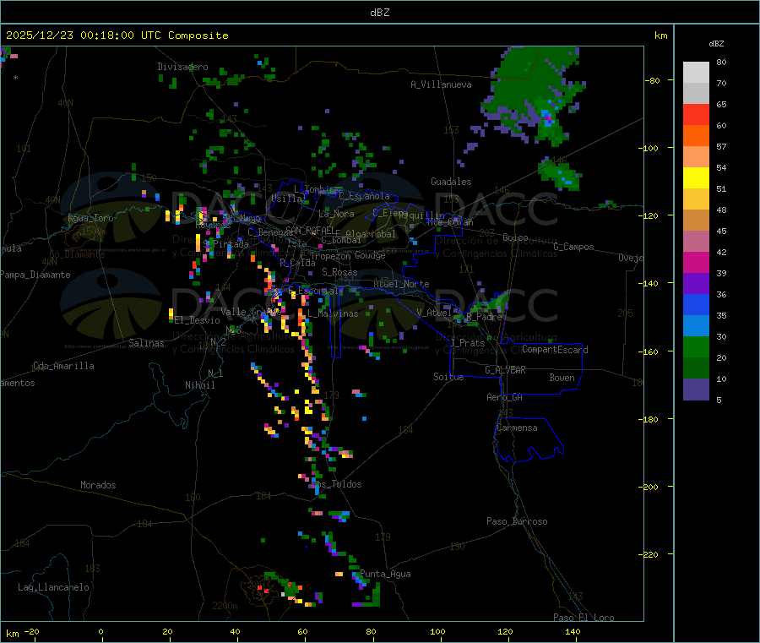Click the Pampa_Diamante map label

click(x=35, y=275)
